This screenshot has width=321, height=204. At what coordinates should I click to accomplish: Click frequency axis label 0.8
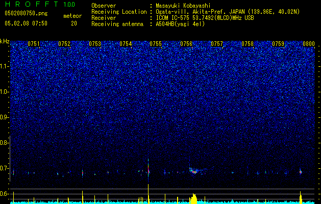click(5, 143)
